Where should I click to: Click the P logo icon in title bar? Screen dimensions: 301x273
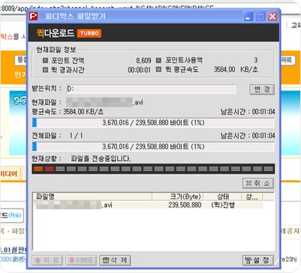(33, 17)
